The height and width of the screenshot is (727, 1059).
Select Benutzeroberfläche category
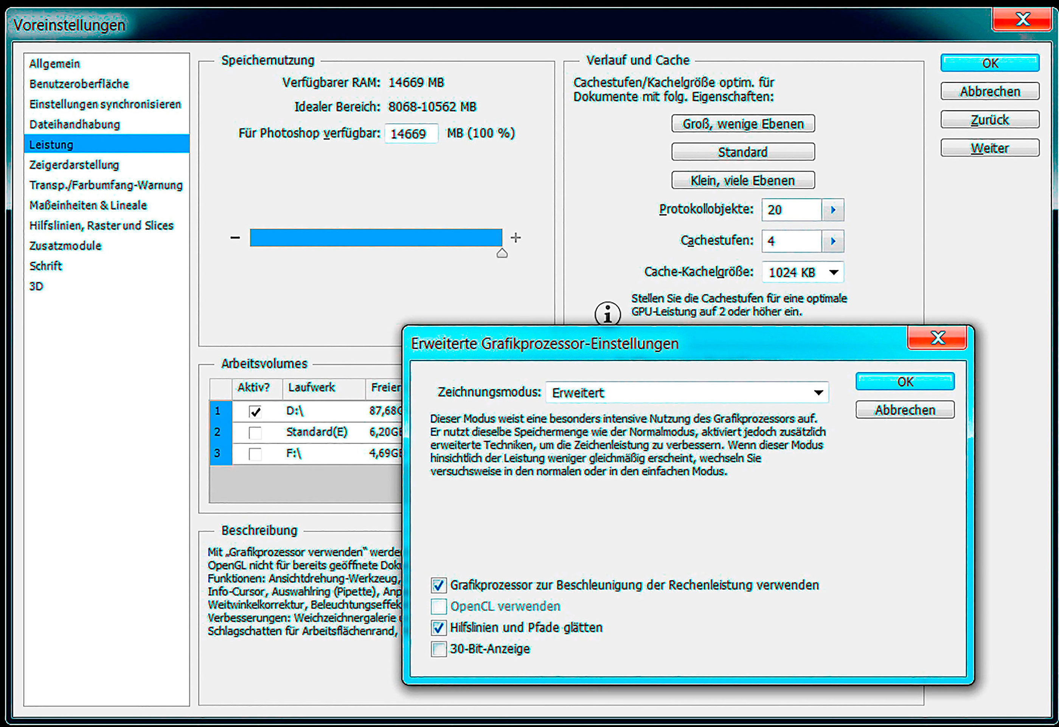107,84
